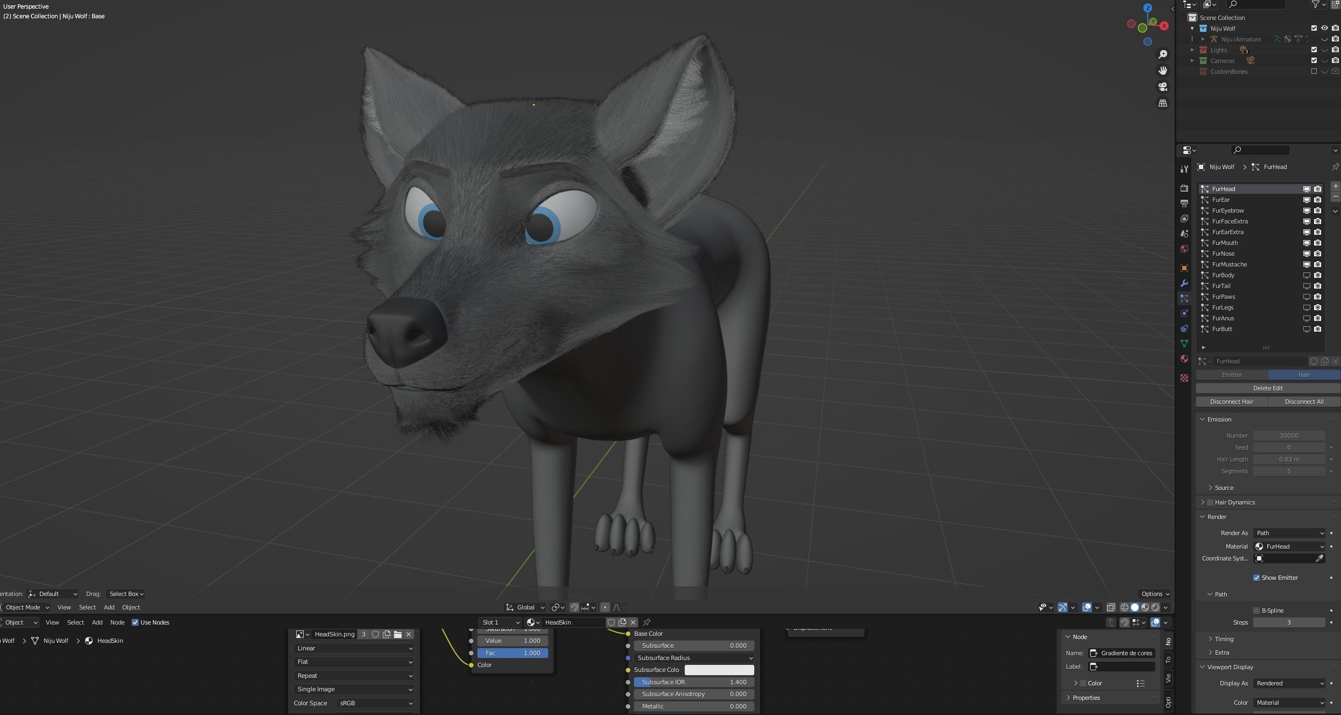Hide Niju Wolf collection with eye icon
Screen dimensions: 1341x715
[x=1324, y=28]
